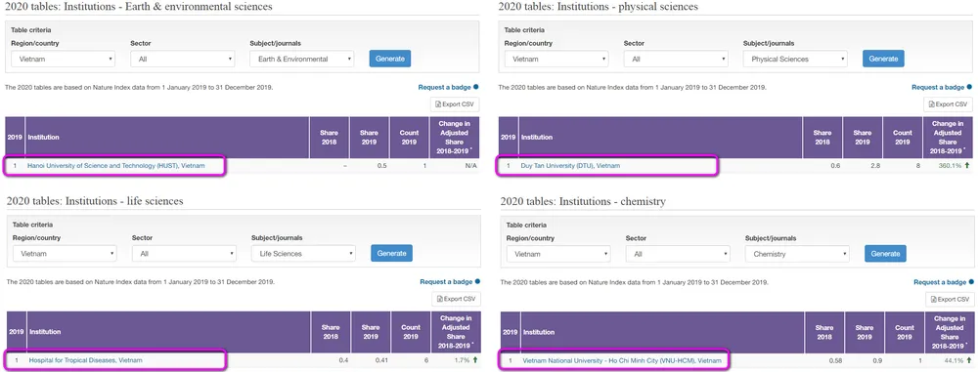Export CSV for life sciences table
978x372 pixels.
457,299
